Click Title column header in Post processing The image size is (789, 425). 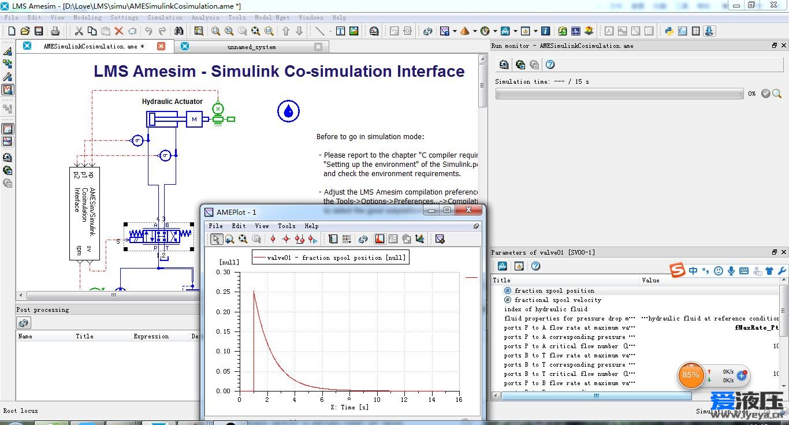[84, 336]
